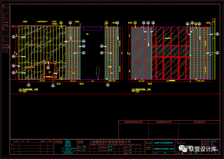Click the magenta field in the title block
The height and width of the screenshot is (159, 224).
212,144
